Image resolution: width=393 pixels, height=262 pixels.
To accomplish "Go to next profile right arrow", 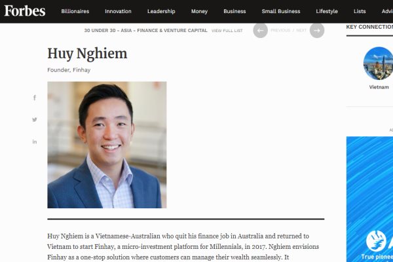I will coord(317,31).
